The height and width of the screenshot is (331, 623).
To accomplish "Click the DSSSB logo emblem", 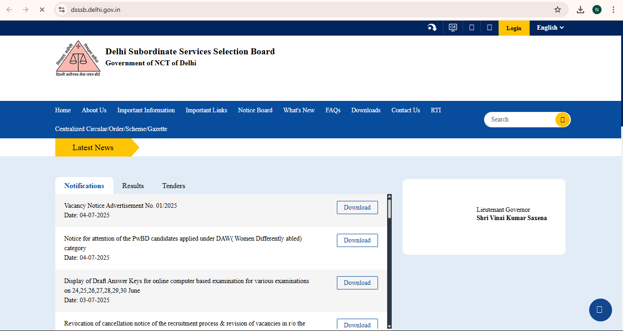I will [x=78, y=58].
